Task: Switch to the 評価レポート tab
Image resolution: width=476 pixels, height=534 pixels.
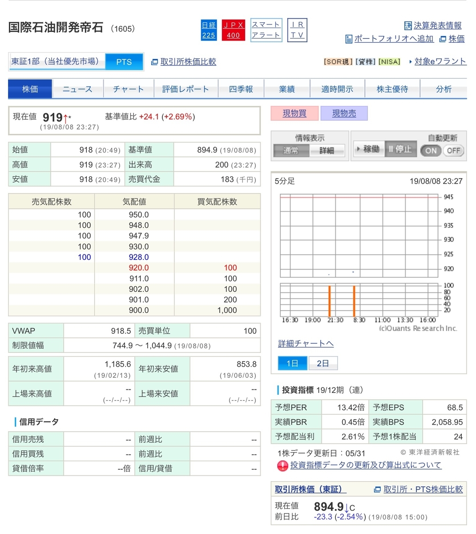Action: point(186,89)
